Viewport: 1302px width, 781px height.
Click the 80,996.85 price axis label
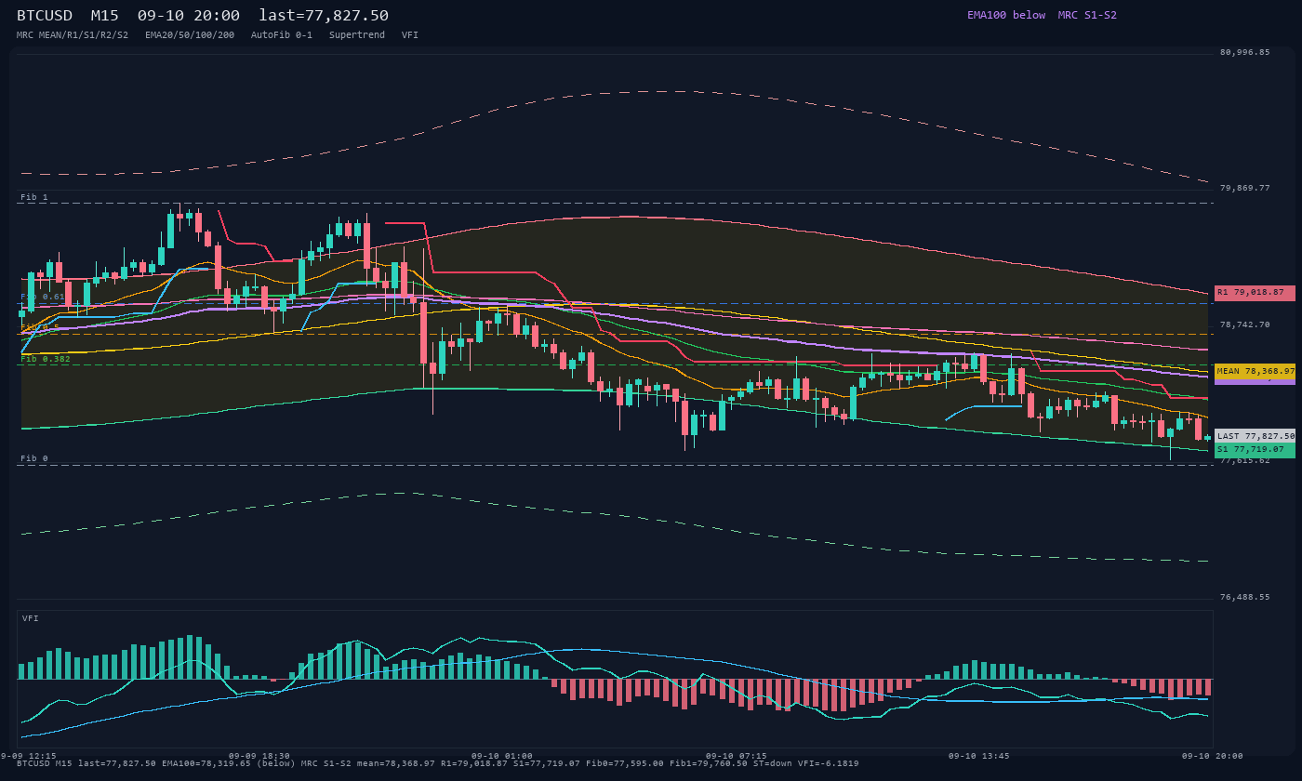(x=1244, y=53)
